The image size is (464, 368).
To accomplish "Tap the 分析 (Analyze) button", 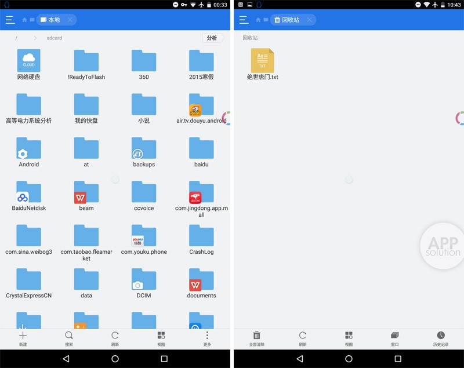I will click(x=212, y=38).
